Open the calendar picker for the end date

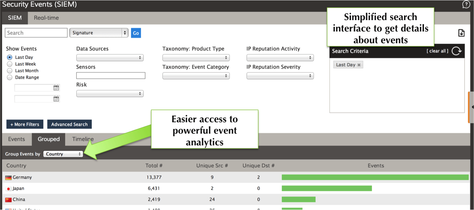tap(56, 98)
